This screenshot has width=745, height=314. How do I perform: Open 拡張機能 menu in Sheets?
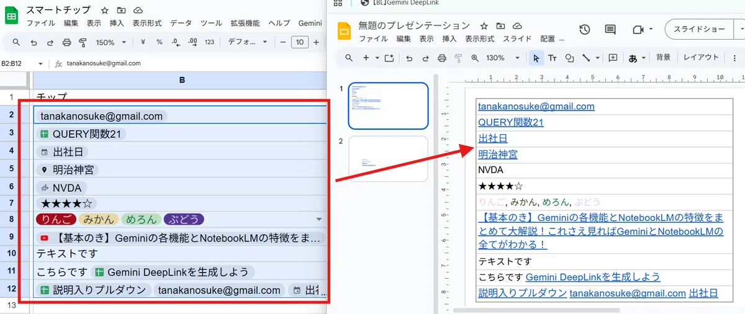pyautogui.click(x=245, y=23)
